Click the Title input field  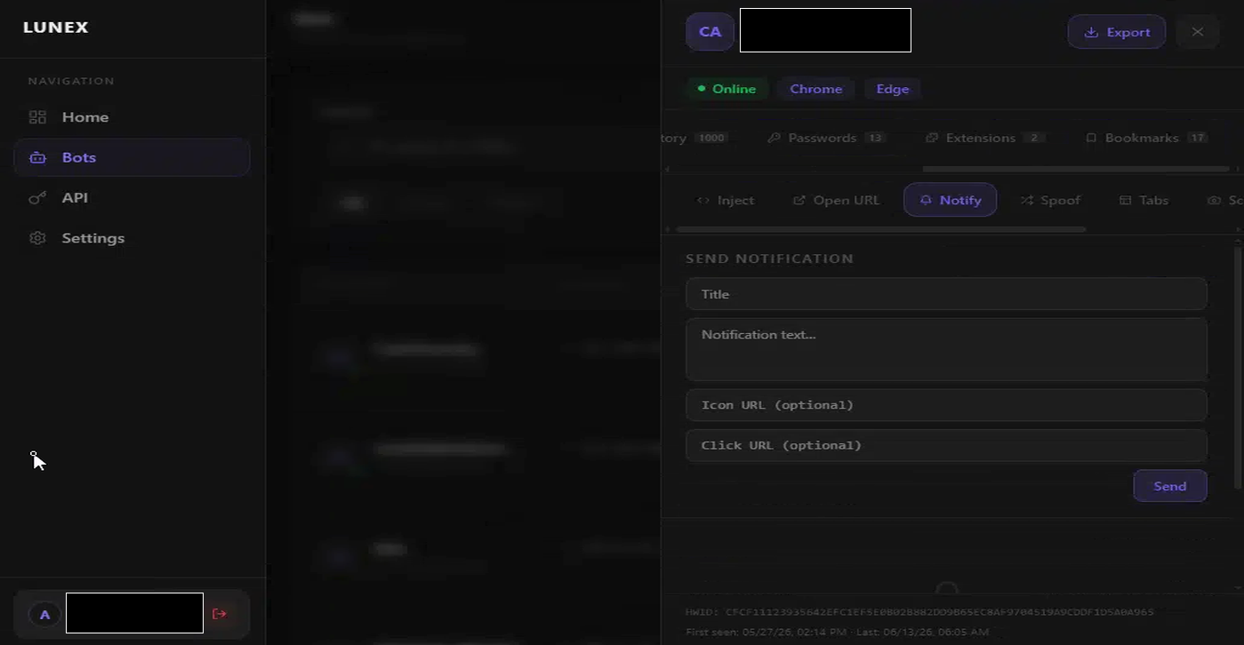946,294
